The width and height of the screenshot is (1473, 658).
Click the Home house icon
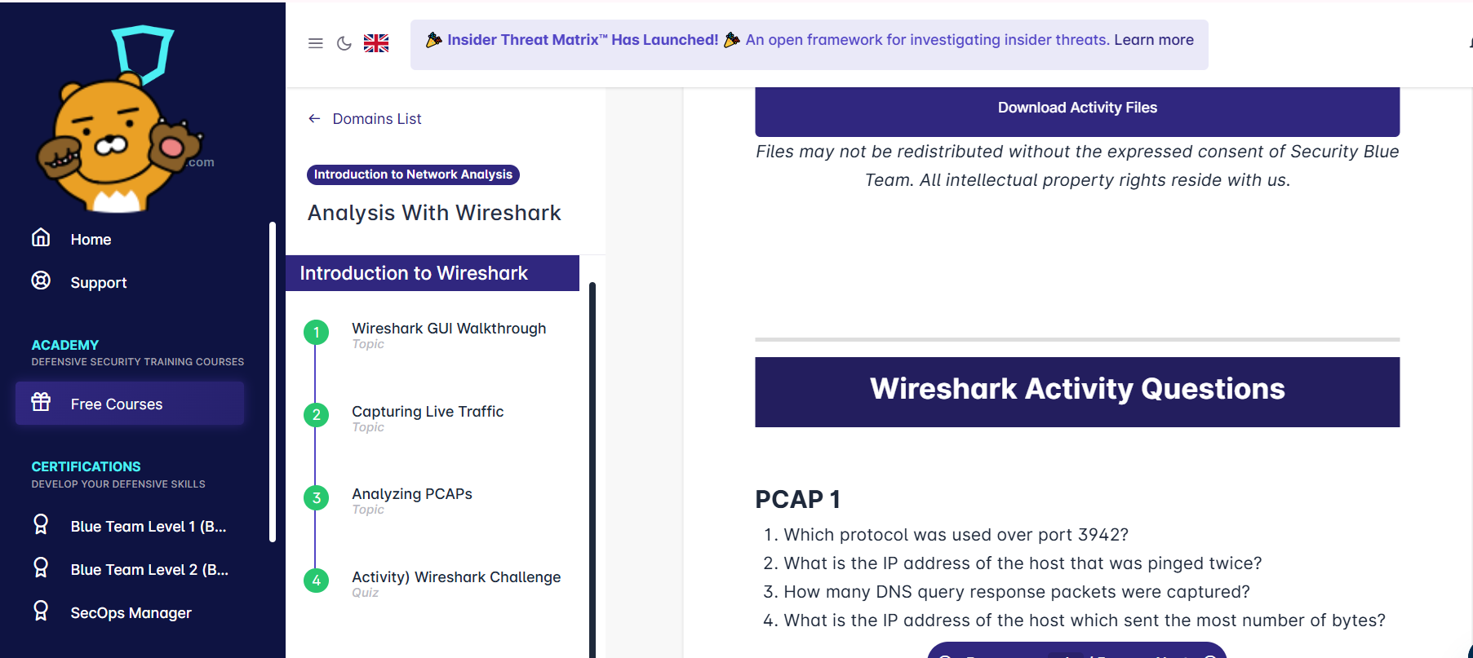point(41,237)
